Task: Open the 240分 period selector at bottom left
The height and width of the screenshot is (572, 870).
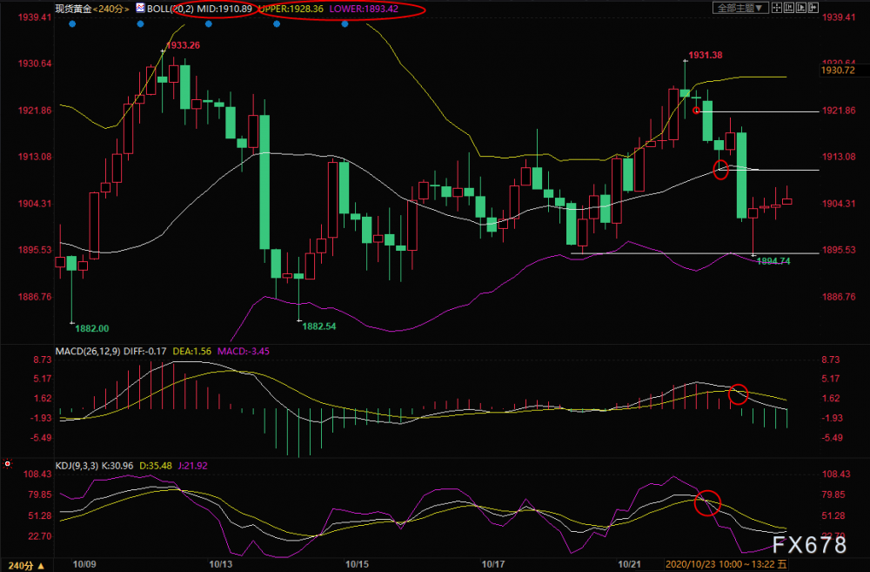Action: (x=26, y=565)
